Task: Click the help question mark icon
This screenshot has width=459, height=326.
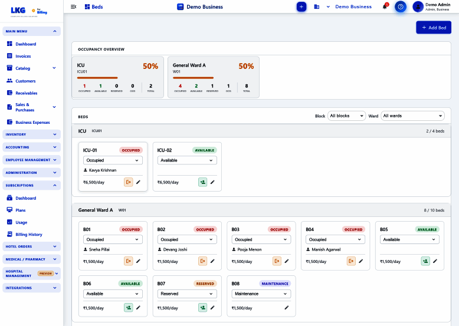Action: pos(401,6)
